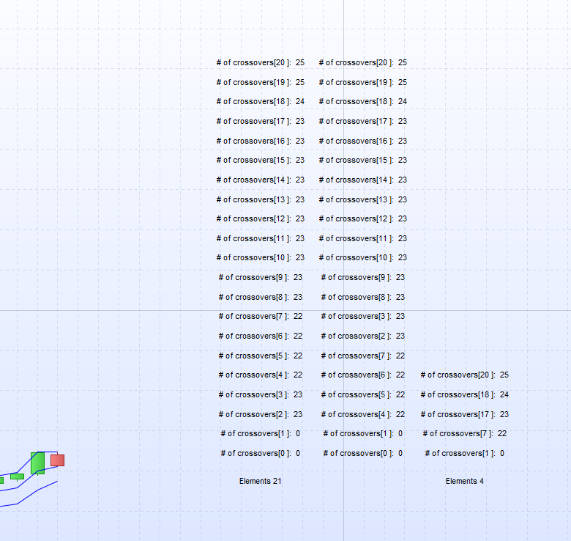The width and height of the screenshot is (571, 541).
Task: Select crossovers[1]: 0 in the middle column
Action: (x=362, y=434)
